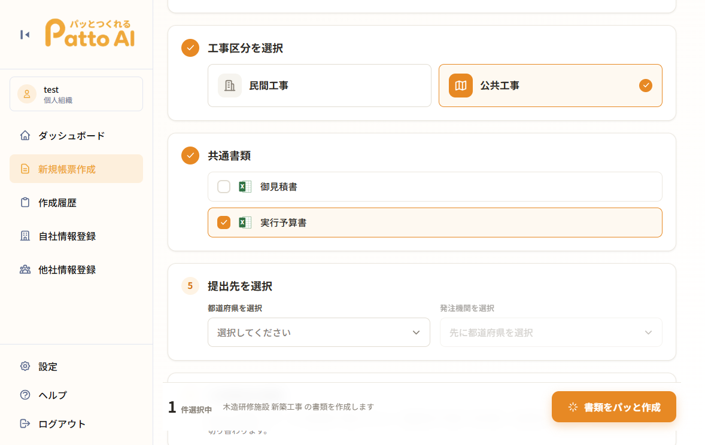Click the 個人組織 subtitle text
The width and height of the screenshot is (705, 445).
[x=58, y=100]
